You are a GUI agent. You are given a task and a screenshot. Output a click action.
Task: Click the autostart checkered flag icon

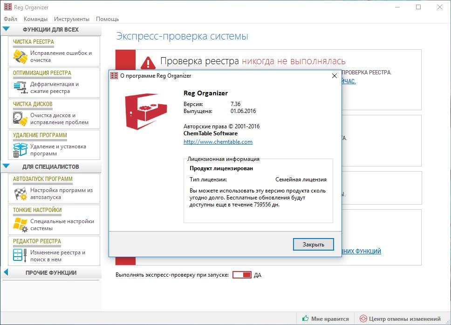[x=20, y=193]
